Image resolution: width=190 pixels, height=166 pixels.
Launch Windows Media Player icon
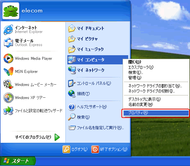click(8, 58)
